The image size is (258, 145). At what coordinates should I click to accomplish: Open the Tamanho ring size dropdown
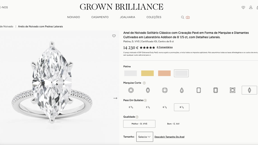coord(145,137)
